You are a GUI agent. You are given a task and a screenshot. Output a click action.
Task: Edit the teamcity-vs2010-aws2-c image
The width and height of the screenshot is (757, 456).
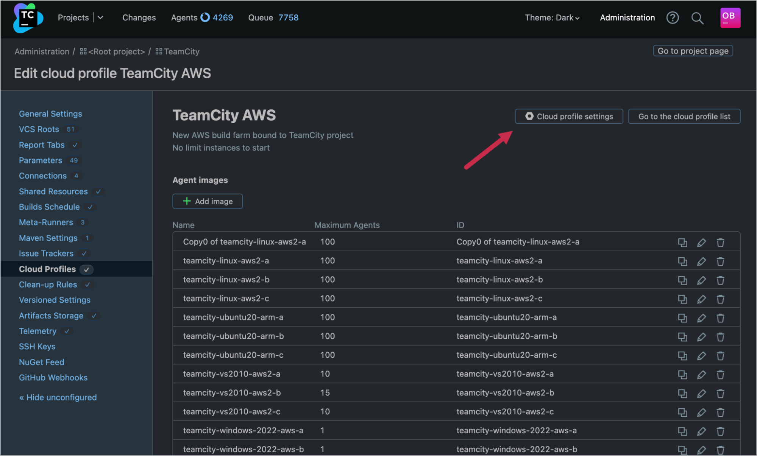(701, 412)
